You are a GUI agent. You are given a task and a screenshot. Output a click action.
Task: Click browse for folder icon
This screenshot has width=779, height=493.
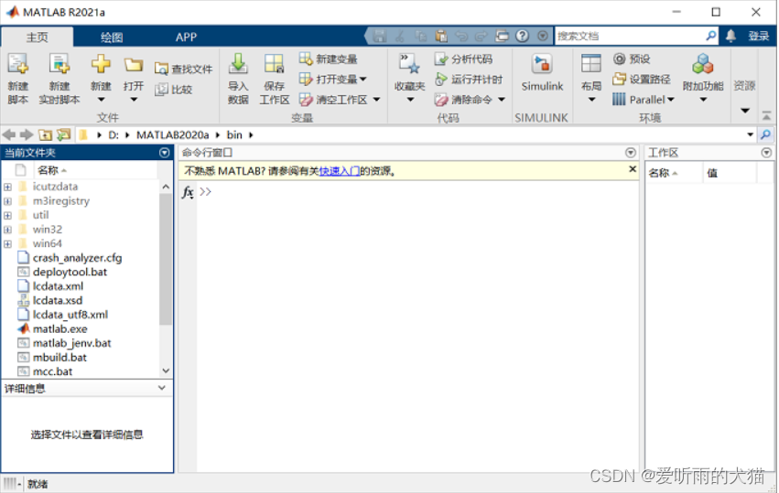pos(63,134)
